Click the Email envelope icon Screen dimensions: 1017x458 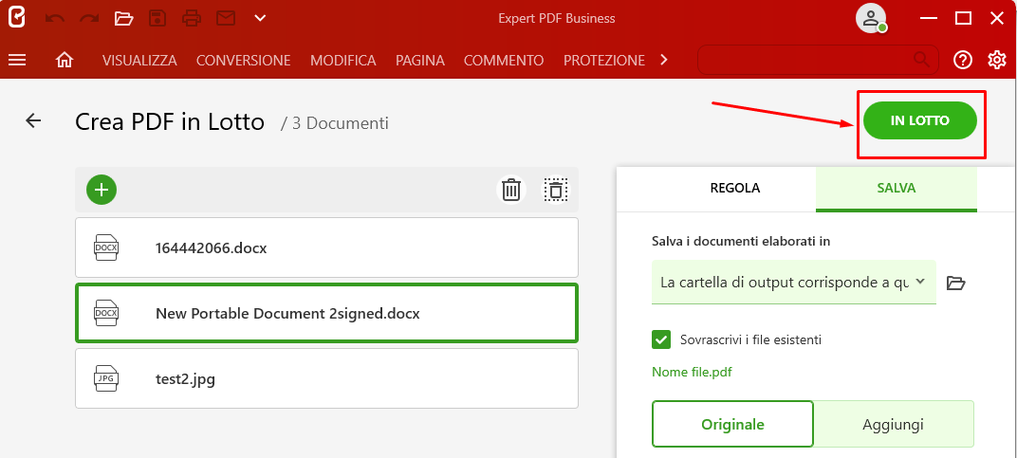(x=225, y=18)
